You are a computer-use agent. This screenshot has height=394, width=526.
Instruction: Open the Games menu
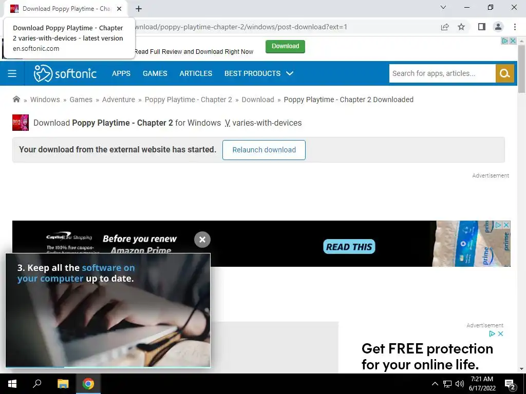[x=155, y=73]
